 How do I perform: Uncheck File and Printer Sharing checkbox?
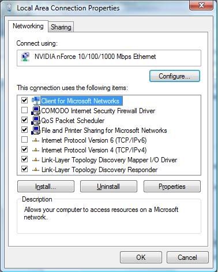(24, 130)
